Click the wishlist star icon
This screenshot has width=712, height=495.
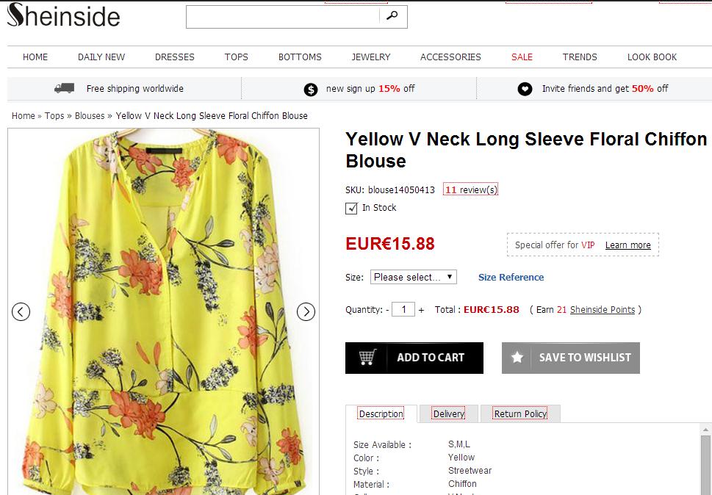pos(517,358)
